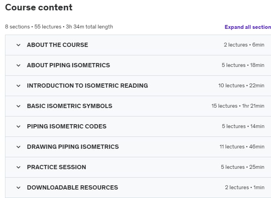Click Expand all sections link
The width and height of the screenshot is (271, 198).
coord(248,27)
